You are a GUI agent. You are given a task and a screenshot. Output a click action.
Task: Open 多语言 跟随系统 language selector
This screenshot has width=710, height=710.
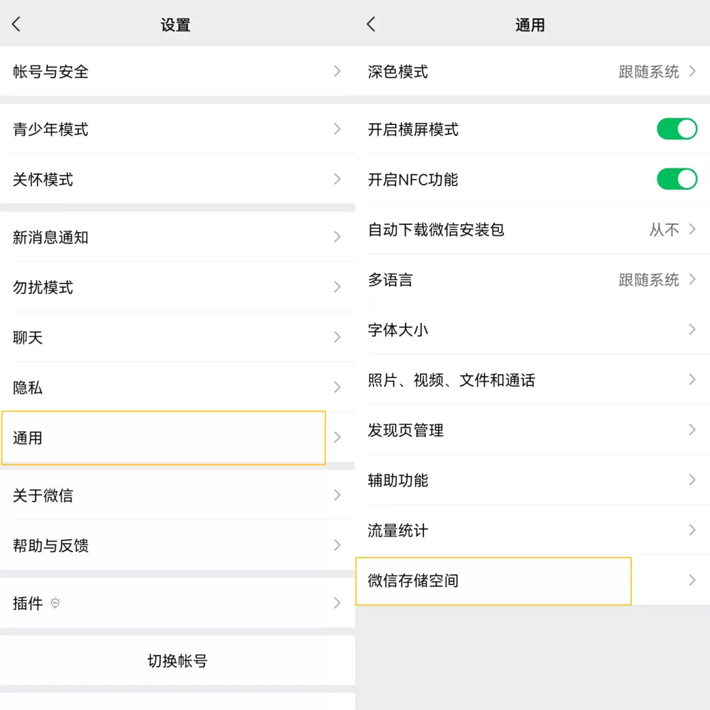point(649,279)
